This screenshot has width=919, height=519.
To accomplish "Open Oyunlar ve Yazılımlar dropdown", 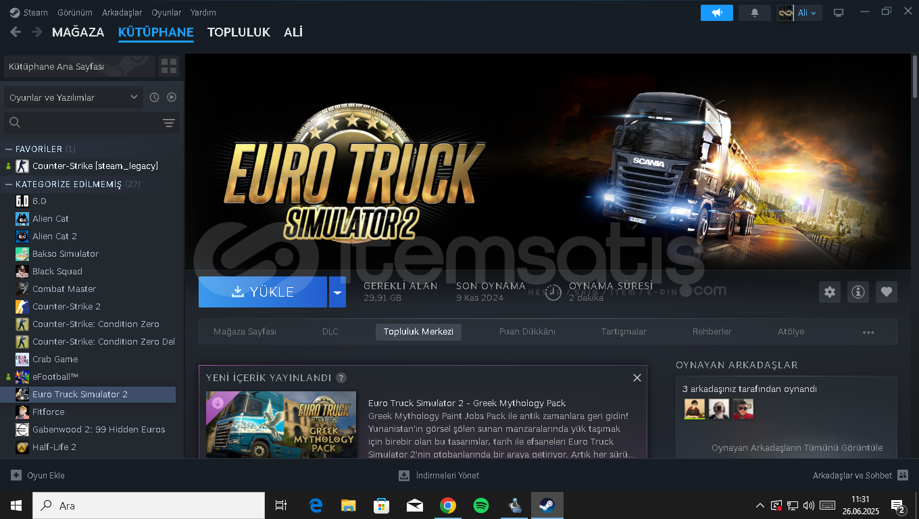I will point(74,97).
